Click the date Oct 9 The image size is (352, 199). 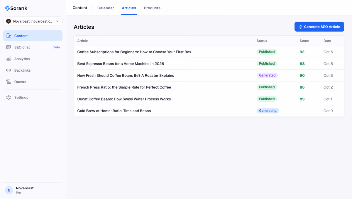(x=328, y=111)
